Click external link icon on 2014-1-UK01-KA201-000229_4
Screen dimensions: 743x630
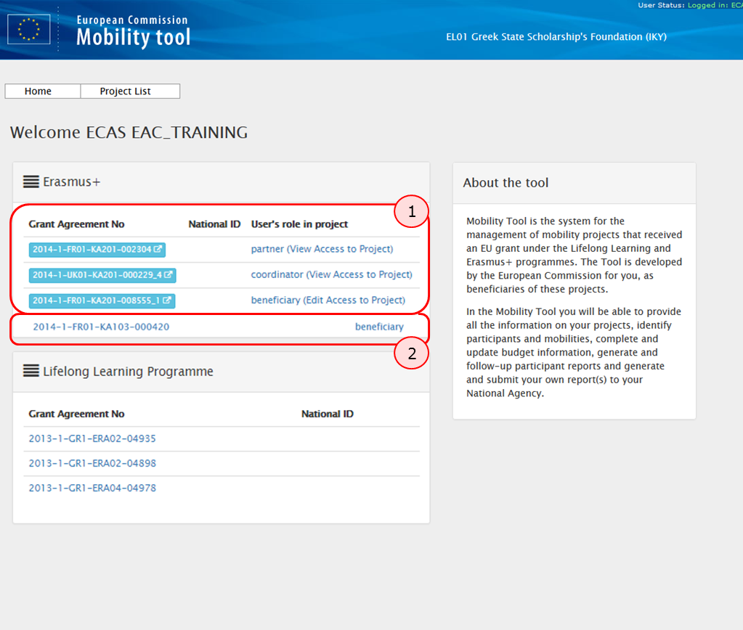pos(169,275)
